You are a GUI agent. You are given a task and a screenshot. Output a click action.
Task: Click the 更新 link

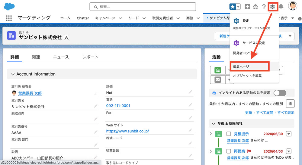[249, 113]
